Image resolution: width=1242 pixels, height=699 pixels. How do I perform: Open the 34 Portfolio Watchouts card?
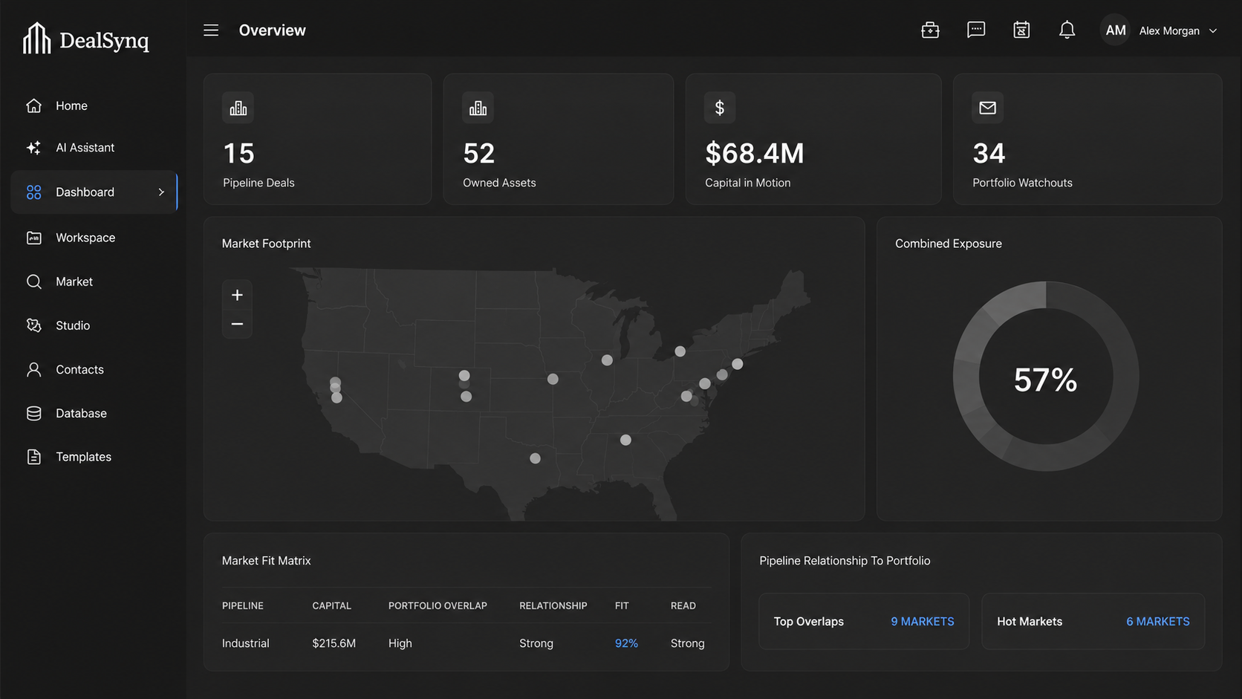point(1087,139)
